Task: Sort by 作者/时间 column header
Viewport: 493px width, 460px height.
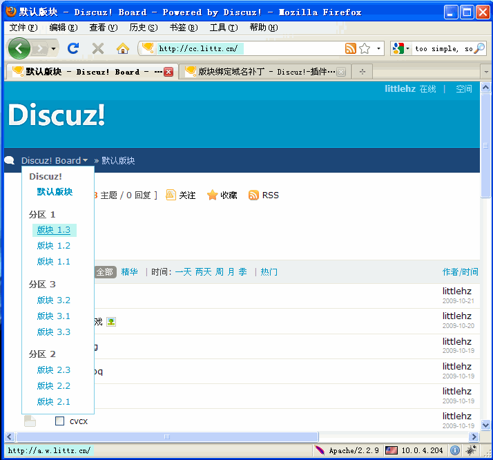Action: (461, 272)
